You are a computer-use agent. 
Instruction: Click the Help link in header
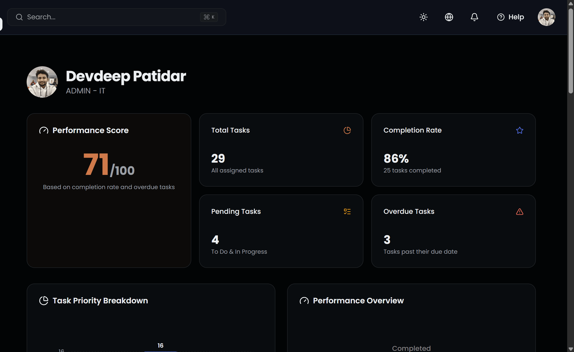(510, 17)
